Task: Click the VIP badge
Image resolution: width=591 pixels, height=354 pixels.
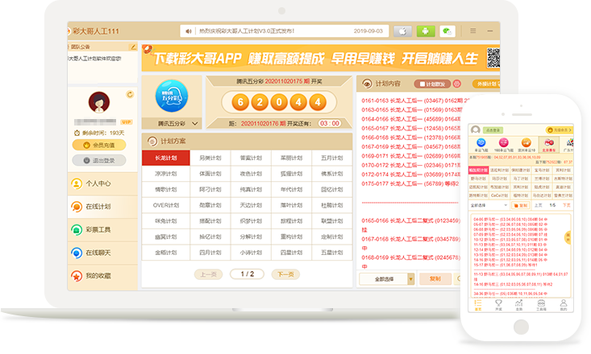Action: tap(127, 121)
